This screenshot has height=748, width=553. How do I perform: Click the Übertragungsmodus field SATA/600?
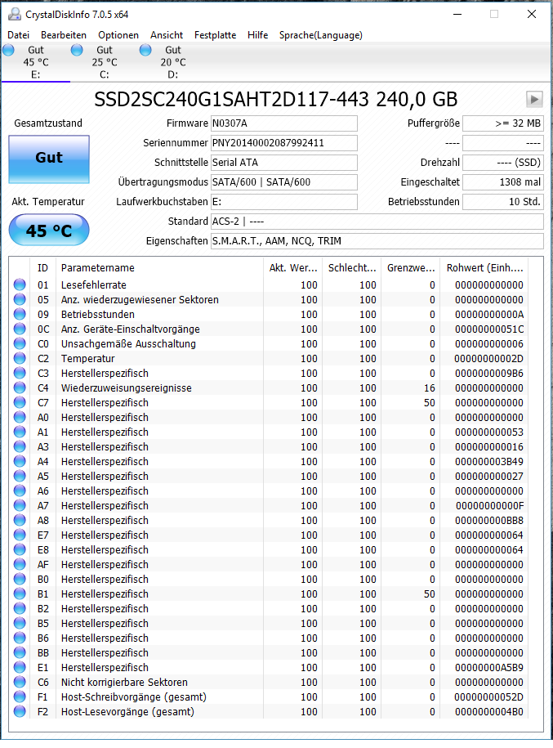click(x=284, y=181)
